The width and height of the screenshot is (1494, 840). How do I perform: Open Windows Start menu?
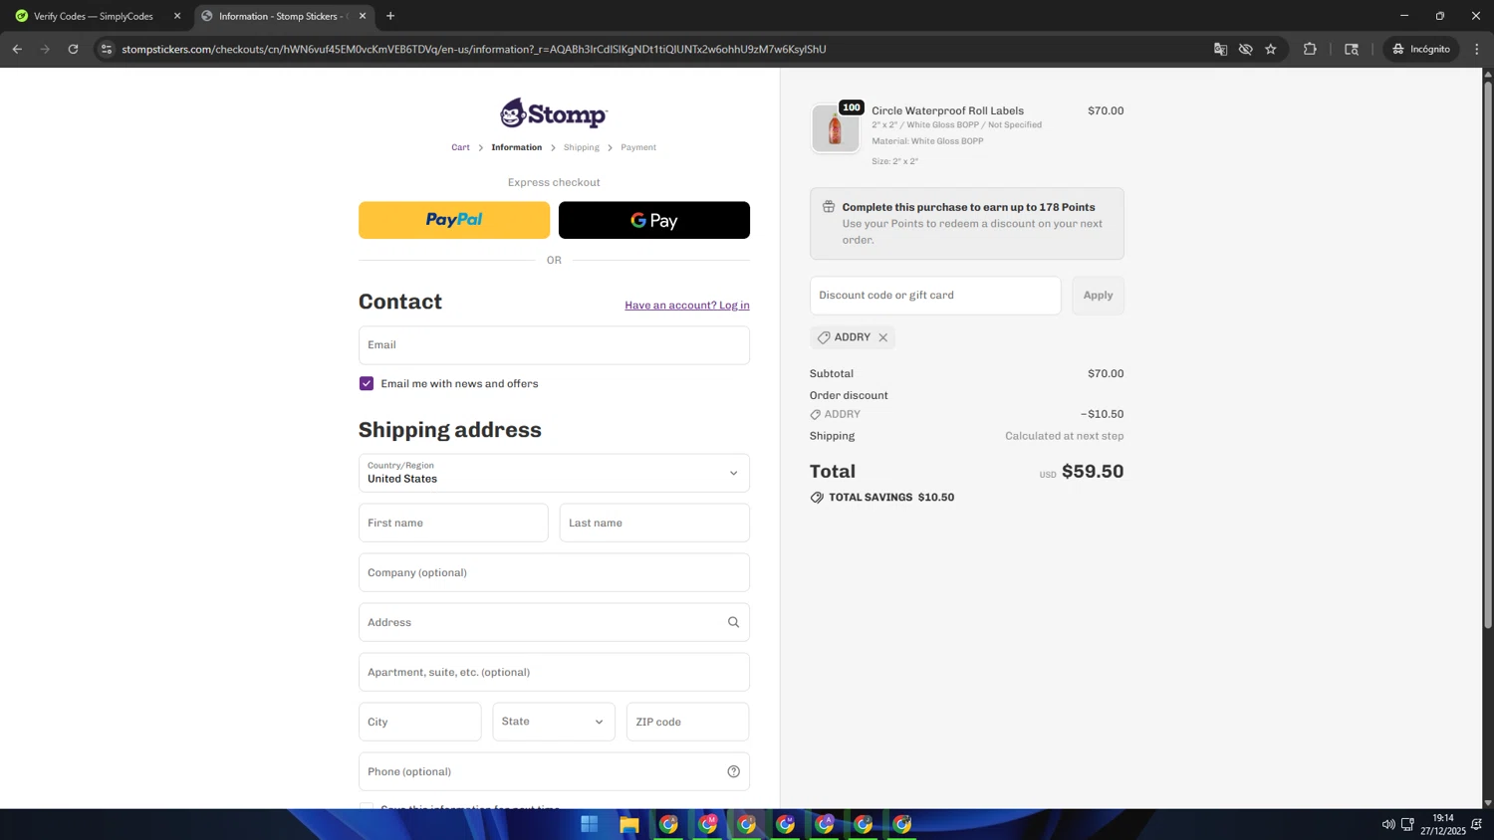(590, 824)
